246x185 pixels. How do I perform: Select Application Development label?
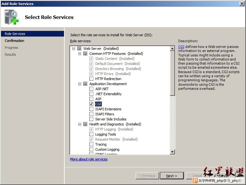[x=108, y=84]
